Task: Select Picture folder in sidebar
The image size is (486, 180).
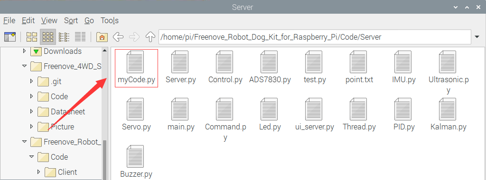Action: click(x=56, y=127)
